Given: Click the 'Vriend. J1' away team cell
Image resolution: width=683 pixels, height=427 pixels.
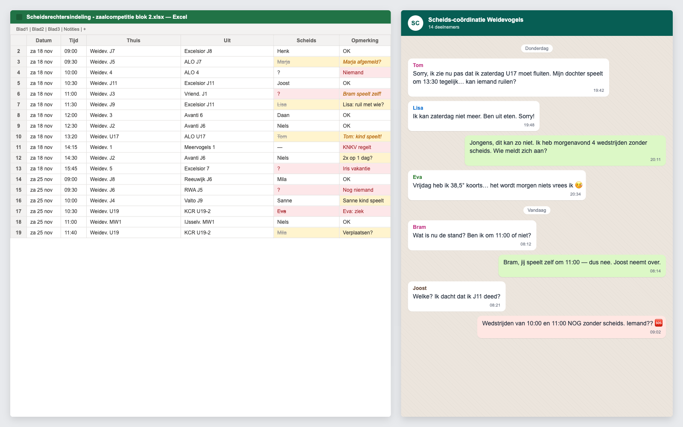Looking at the screenshot, I should tap(227, 94).
